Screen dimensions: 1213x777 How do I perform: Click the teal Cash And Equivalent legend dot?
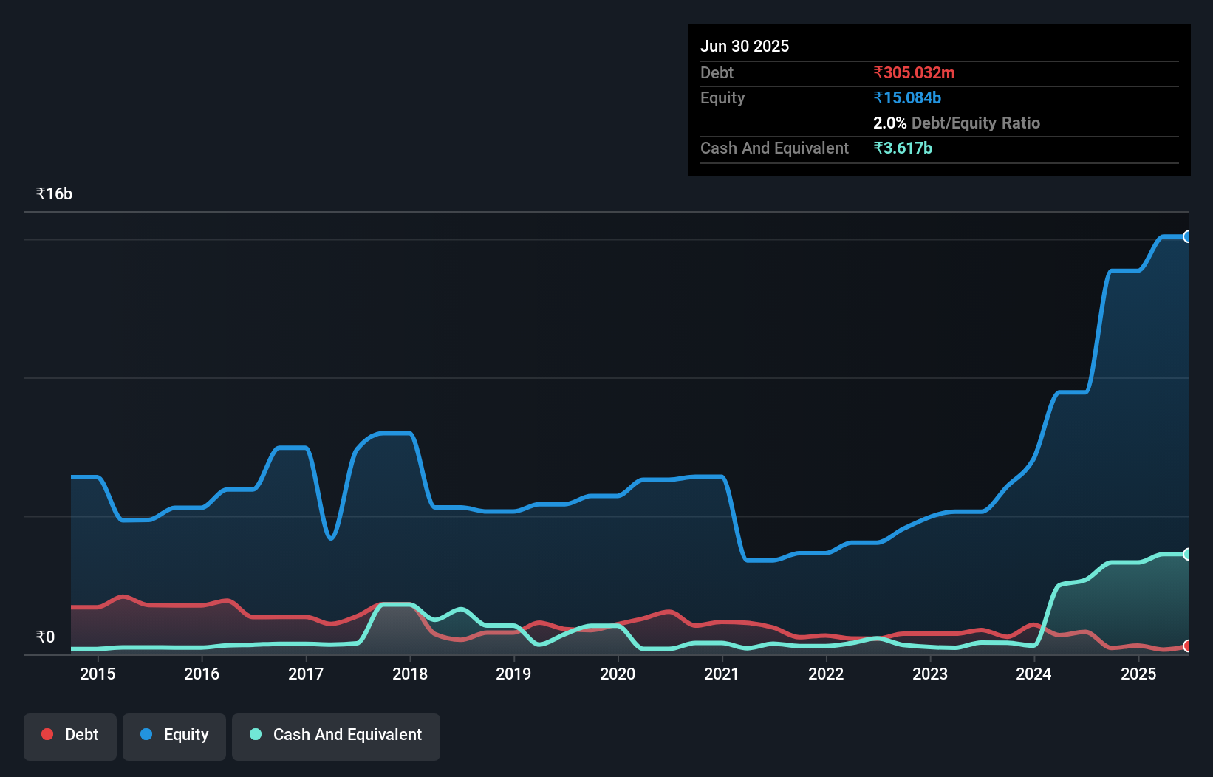click(256, 734)
